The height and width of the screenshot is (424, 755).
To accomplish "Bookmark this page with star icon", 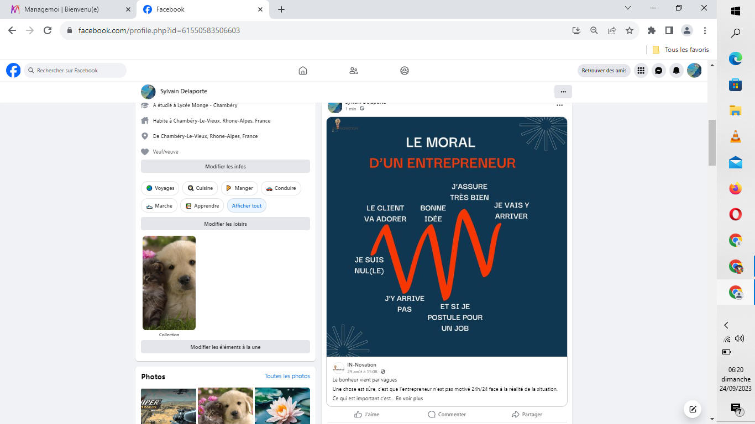I will click(x=629, y=31).
